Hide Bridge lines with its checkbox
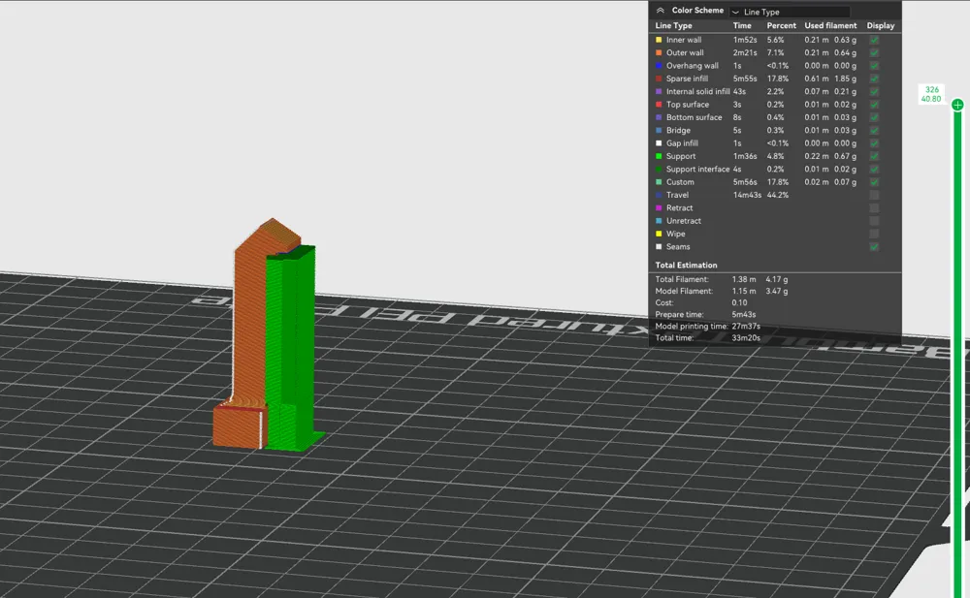 pos(874,131)
